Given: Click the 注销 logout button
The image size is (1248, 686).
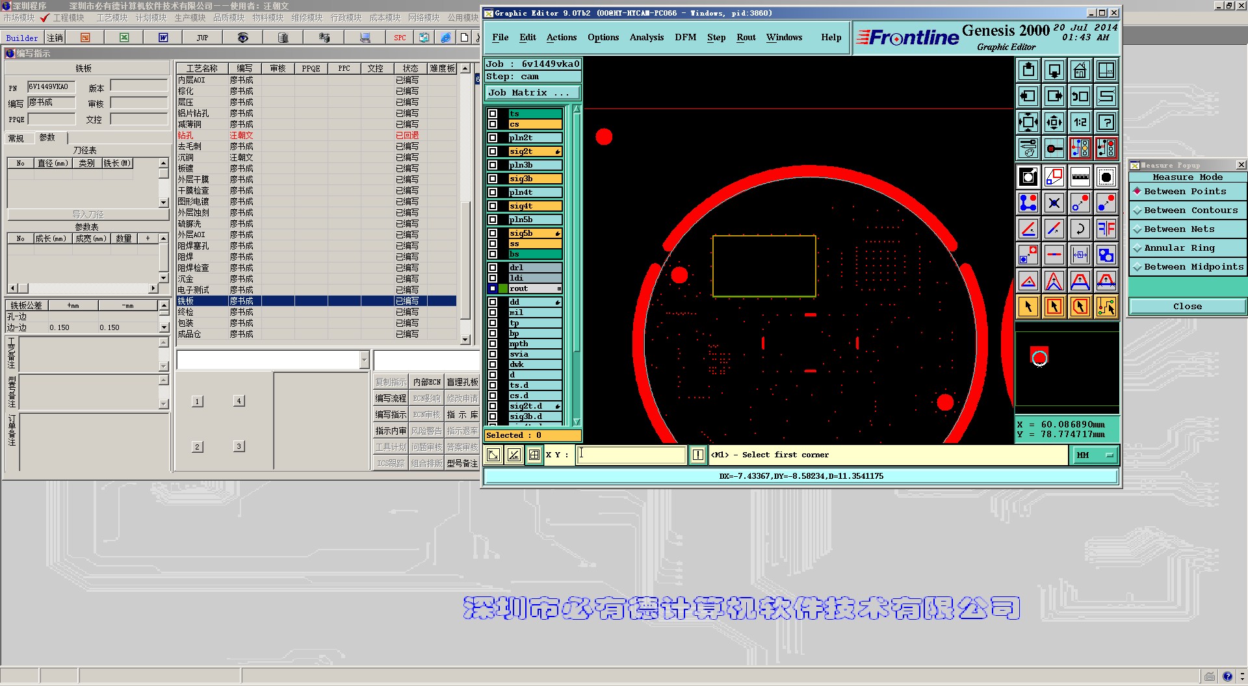Looking at the screenshot, I should coord(55,38).
